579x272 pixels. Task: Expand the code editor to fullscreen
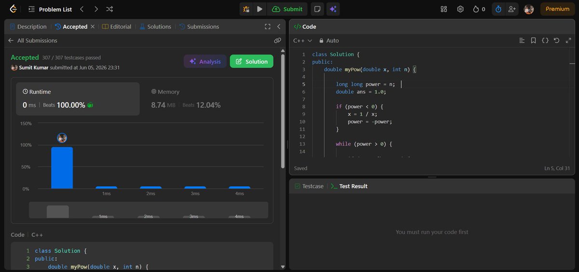pos(568,41)
